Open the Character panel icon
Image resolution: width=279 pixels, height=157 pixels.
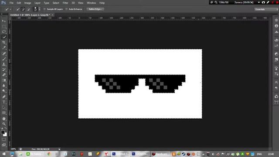click(x=276, y=82)
